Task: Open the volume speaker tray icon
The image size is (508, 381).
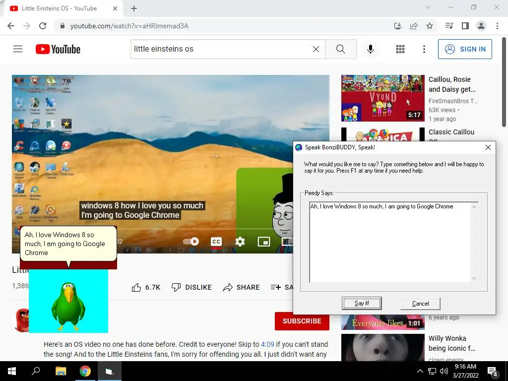Action: tap(444, 371)
